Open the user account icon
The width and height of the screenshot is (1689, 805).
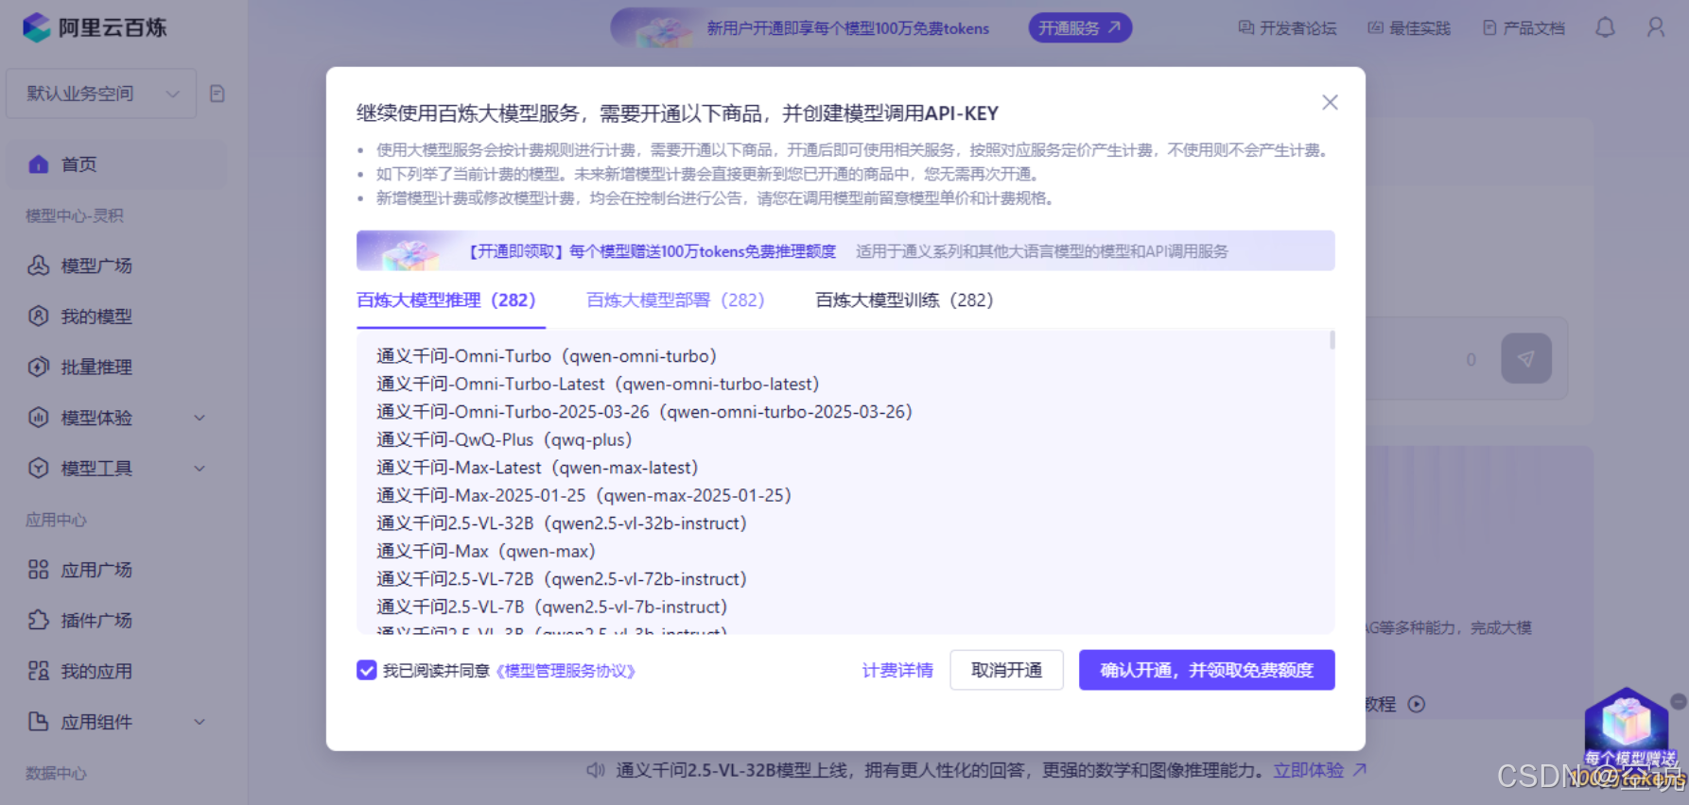pyautogui.click(x=1656, y=28)
